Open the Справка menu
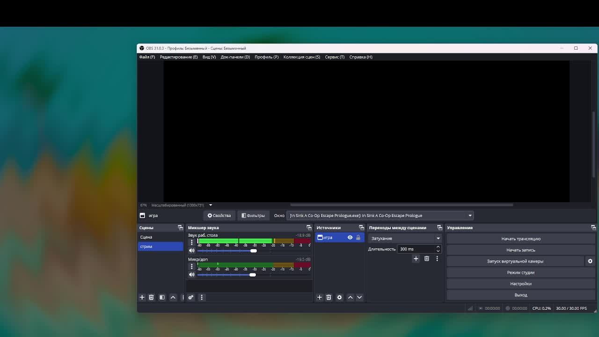 pos(361,57)
